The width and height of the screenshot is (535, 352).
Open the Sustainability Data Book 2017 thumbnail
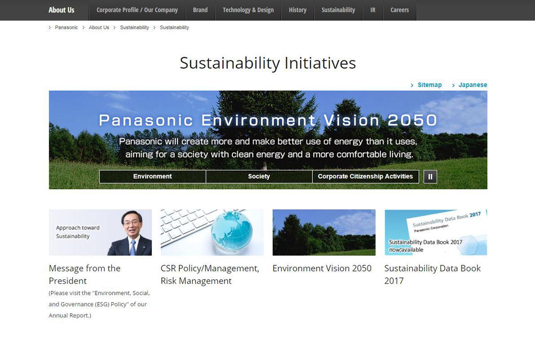point(436,232)
